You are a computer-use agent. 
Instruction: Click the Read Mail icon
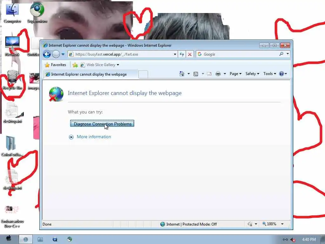[209, 74]
